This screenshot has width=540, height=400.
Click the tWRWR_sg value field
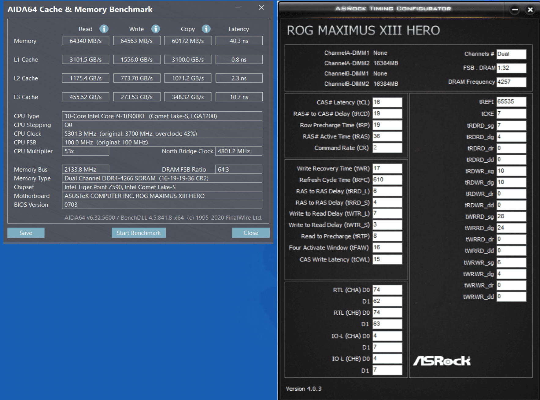pos(511,262)
